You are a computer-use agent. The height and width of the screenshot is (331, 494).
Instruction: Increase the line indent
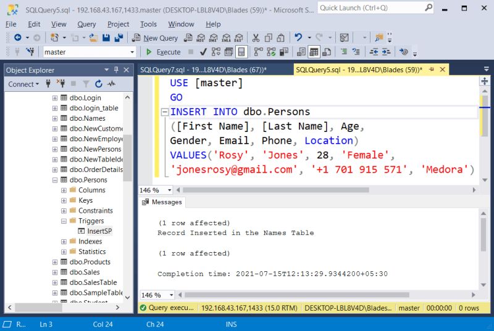tap(387, 52)
